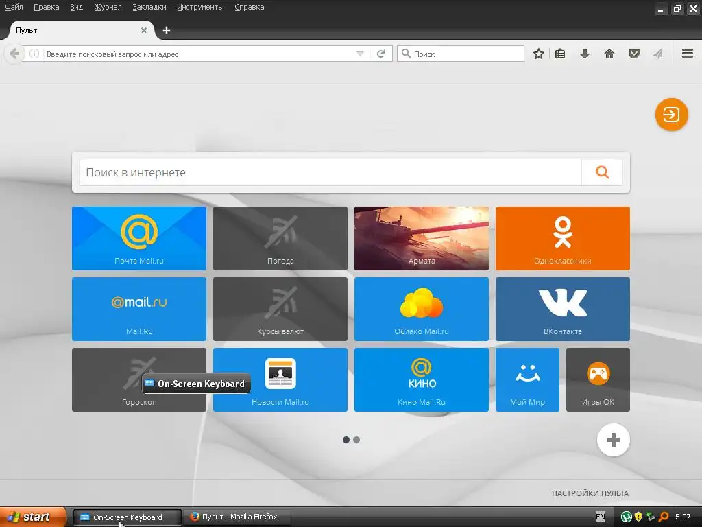Screen dimensions: 702x527
Task: Switch to first tiles page dot
Action: (x=346, y=440)
